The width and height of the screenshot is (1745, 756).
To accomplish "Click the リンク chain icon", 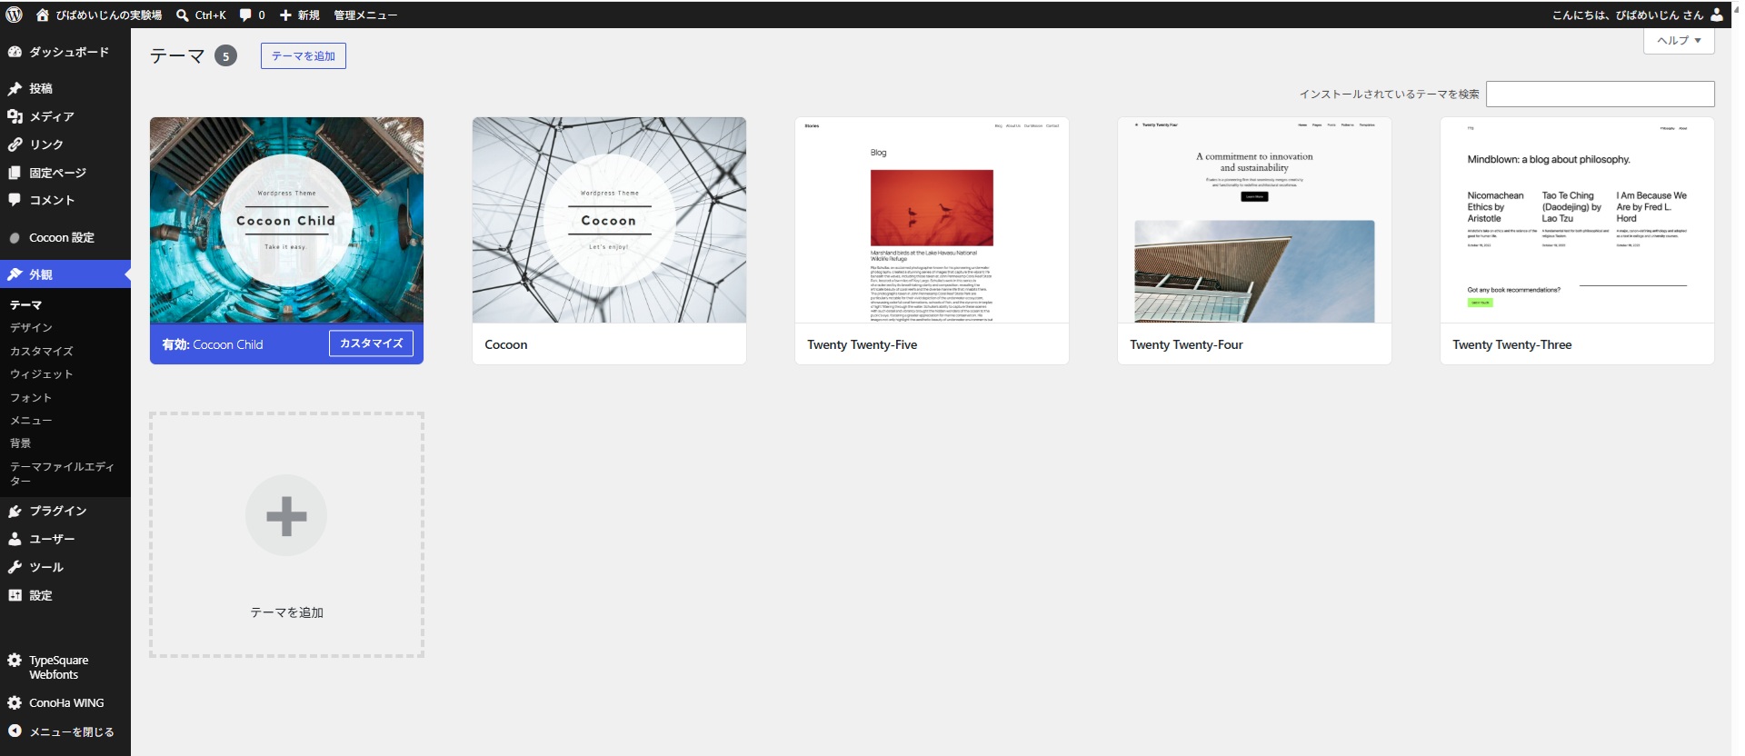I will [x=15, y=144].
